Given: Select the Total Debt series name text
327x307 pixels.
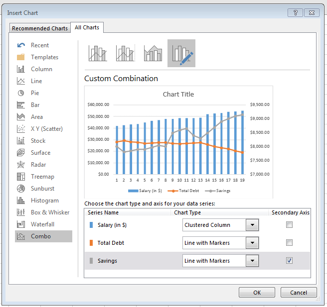Looking at the screenshot, I should click(111, 243).
